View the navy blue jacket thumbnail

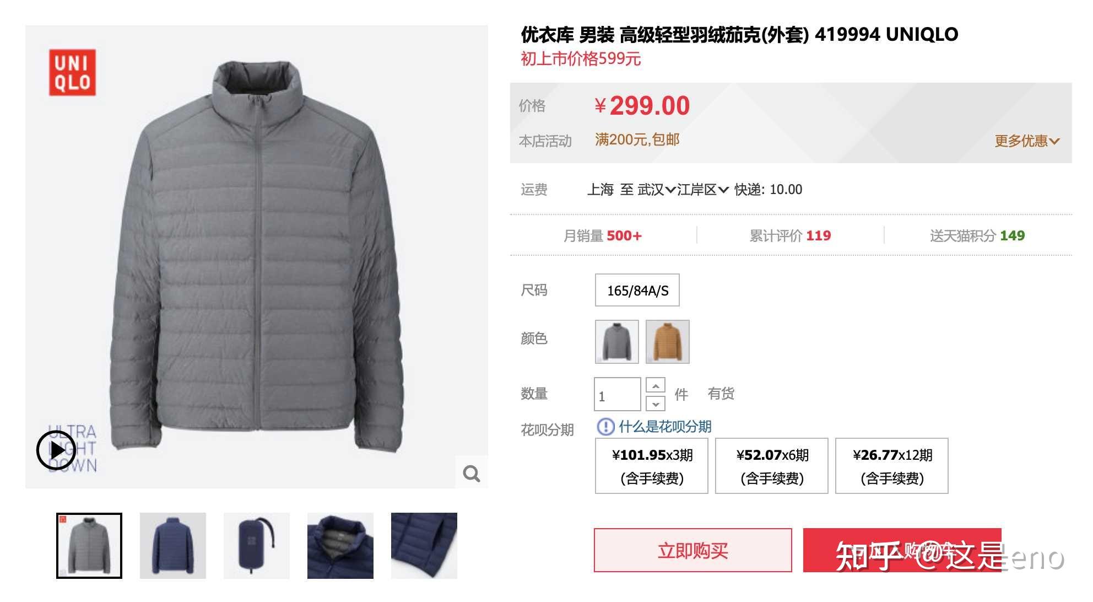[173, 546]
